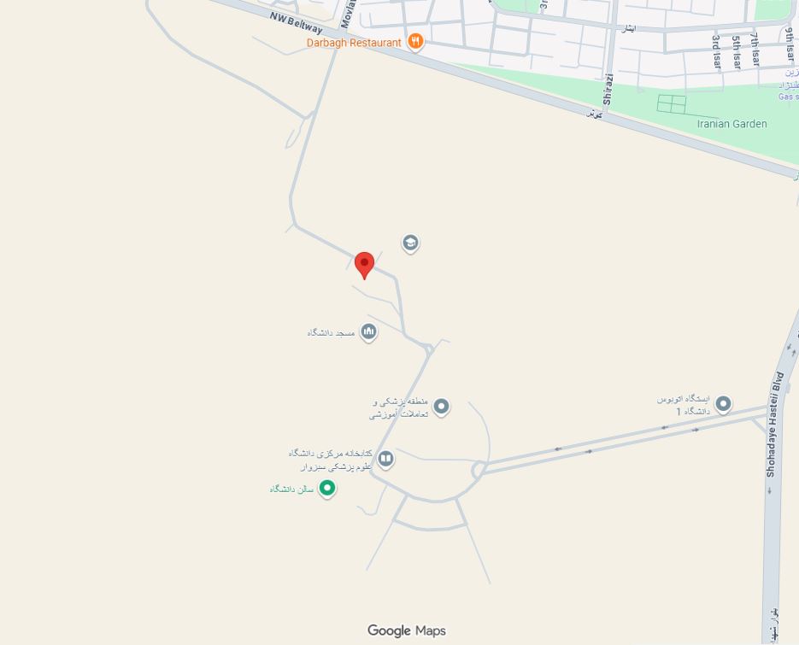Image resolution: width=799 pixels, height=645 pixels.
Task: Select the 5th Isar street label
Action: [x=737, y=52]
